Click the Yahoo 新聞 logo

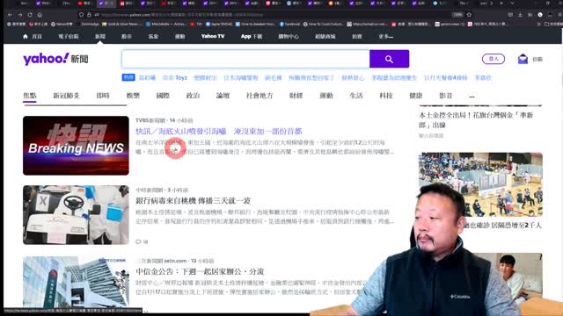coord(55,59)
